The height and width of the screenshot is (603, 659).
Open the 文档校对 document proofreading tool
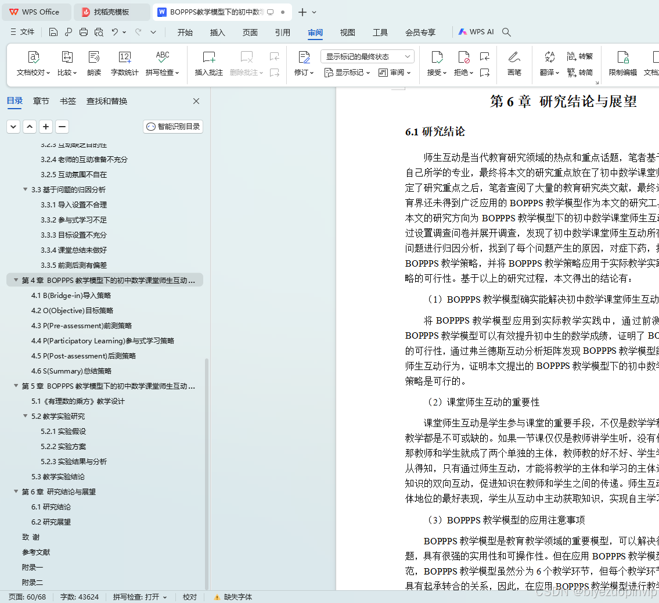[33, 63]
